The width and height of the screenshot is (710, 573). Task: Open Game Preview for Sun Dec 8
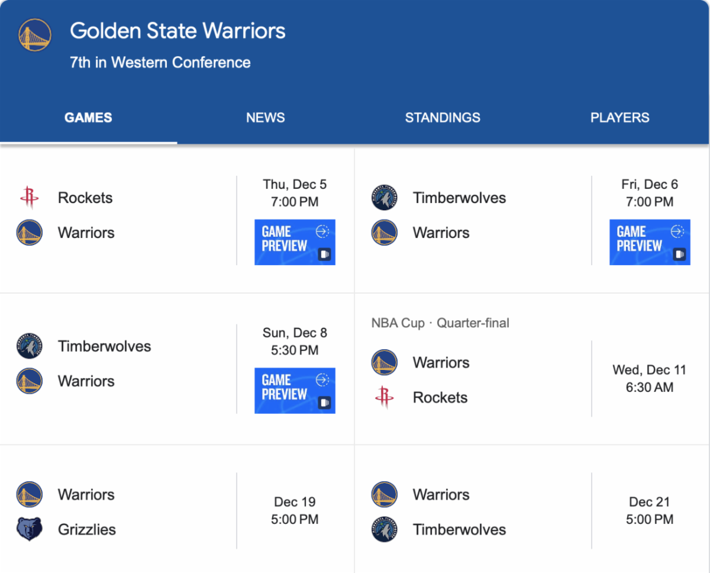tap(295, 391)
